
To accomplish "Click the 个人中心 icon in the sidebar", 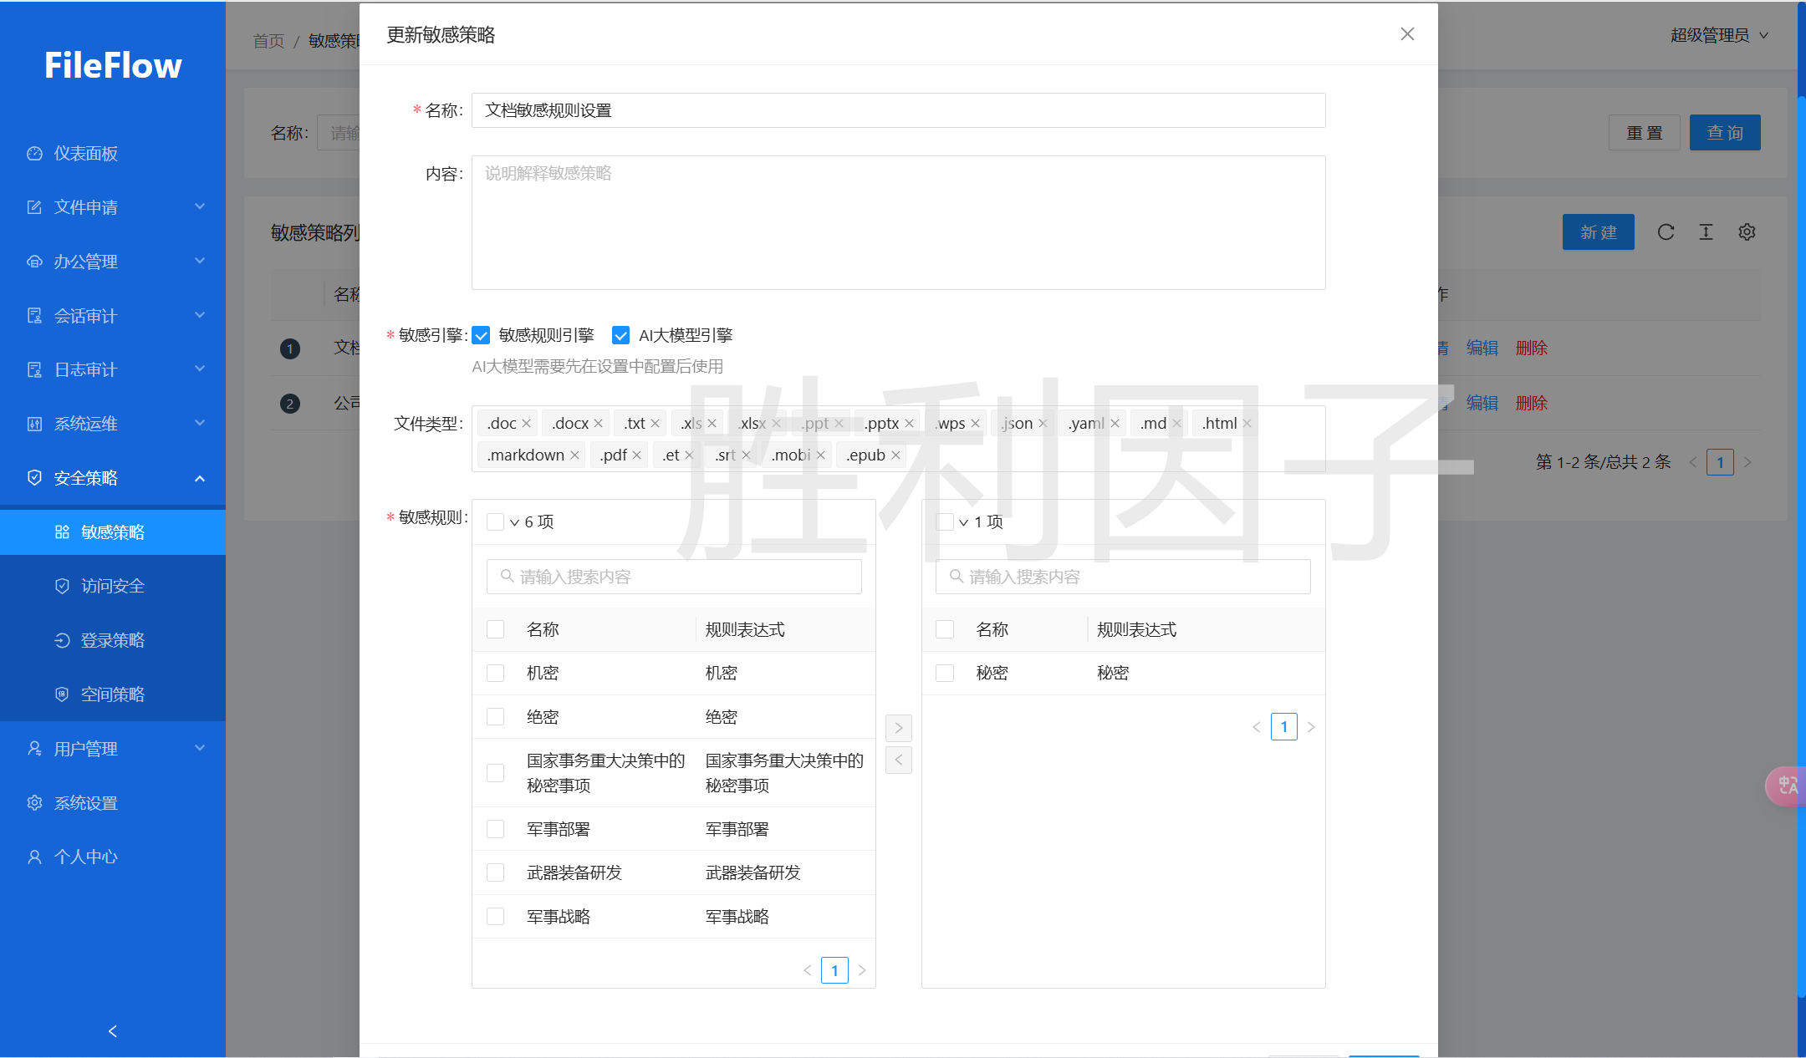I will 34,856.
